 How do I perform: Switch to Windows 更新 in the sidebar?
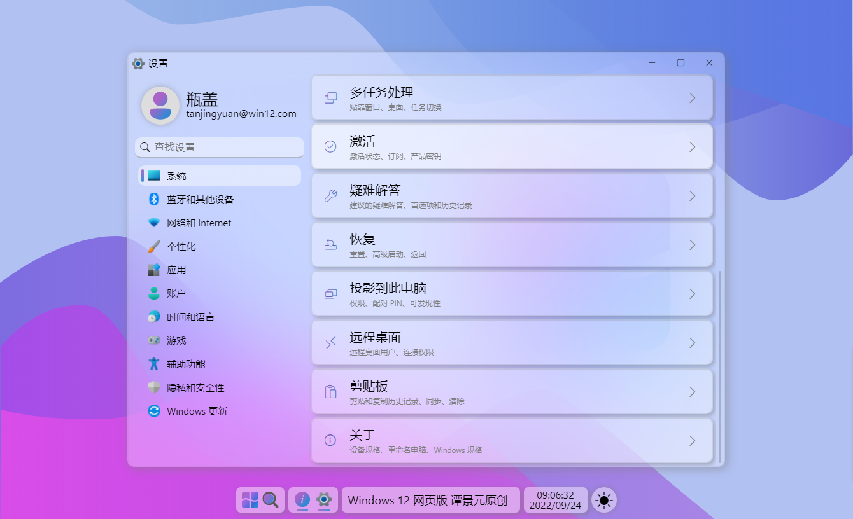220,411
